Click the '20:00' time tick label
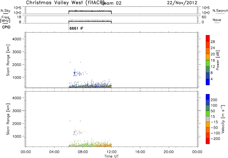 (x=168, y=152)
